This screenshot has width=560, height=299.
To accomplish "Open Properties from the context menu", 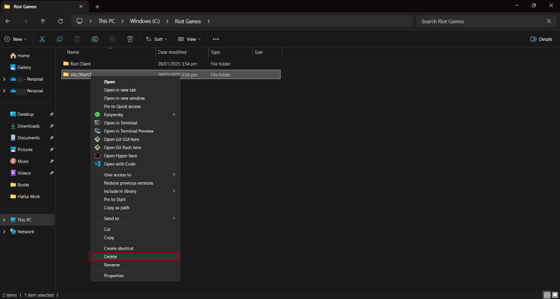I will point(136,275).
